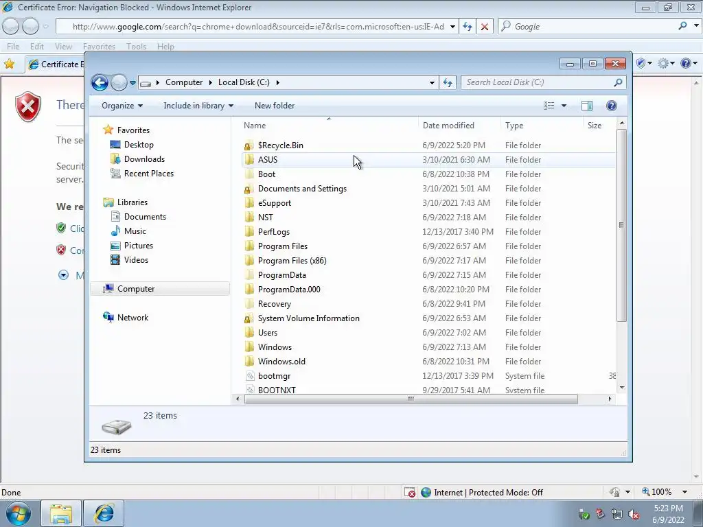Expand the arrow after Local Disk (C:) breadcrumb

pyautogui.click(x=278, y=82)
